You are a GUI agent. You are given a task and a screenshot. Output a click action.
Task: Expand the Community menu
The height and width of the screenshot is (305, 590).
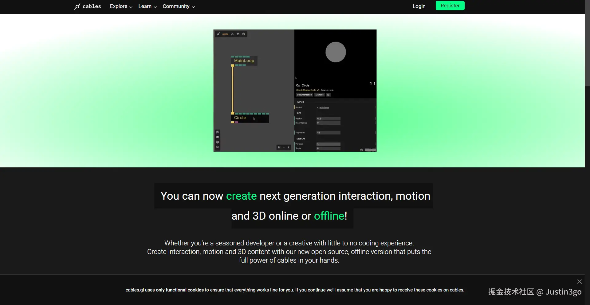click(x=179, y=6)
